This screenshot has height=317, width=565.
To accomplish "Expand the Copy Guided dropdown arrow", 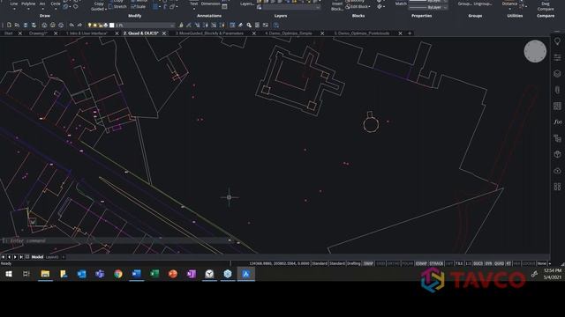I will [x=106, y=10].
